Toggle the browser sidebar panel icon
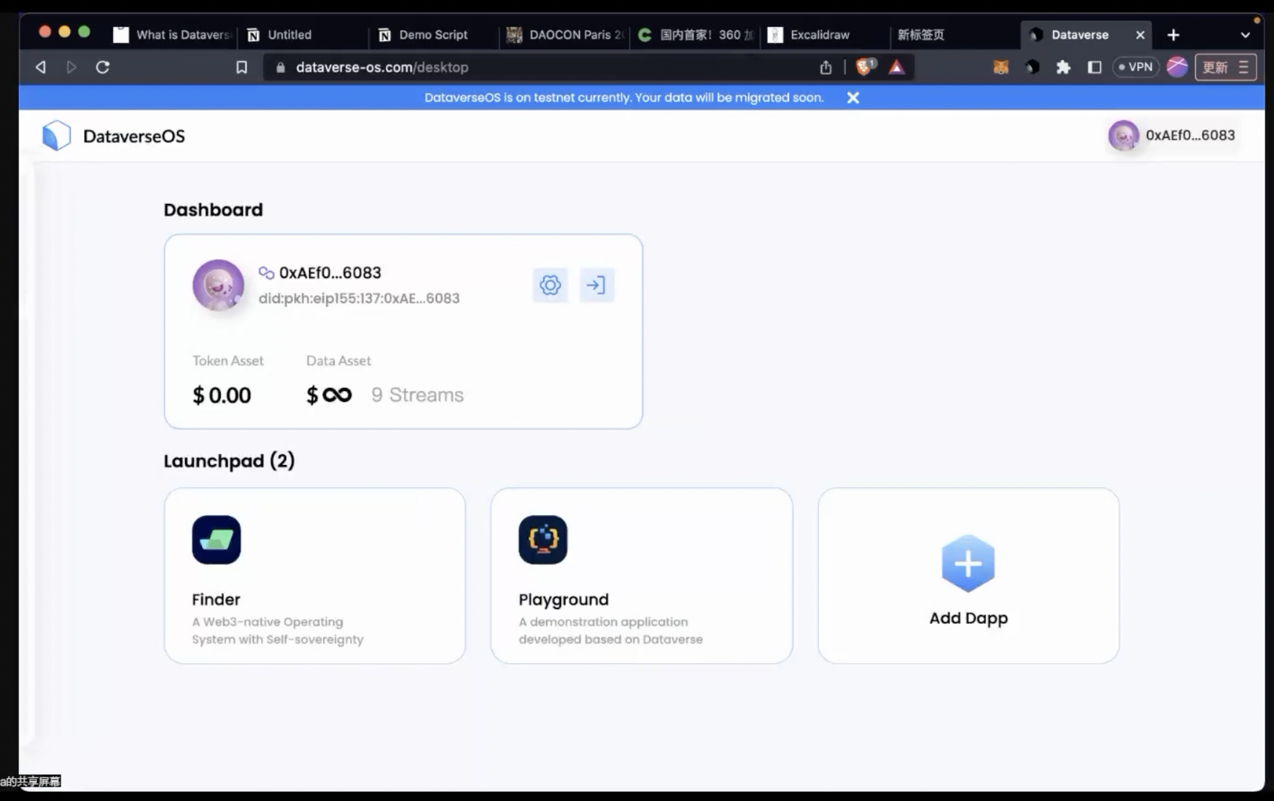The image size is (1274, 801). point(1095,67)
